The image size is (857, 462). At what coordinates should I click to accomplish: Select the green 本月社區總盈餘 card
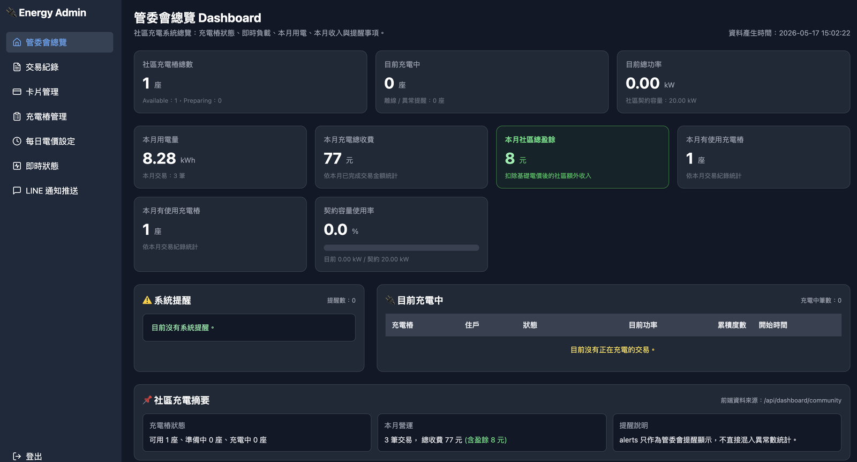[582, 157]
